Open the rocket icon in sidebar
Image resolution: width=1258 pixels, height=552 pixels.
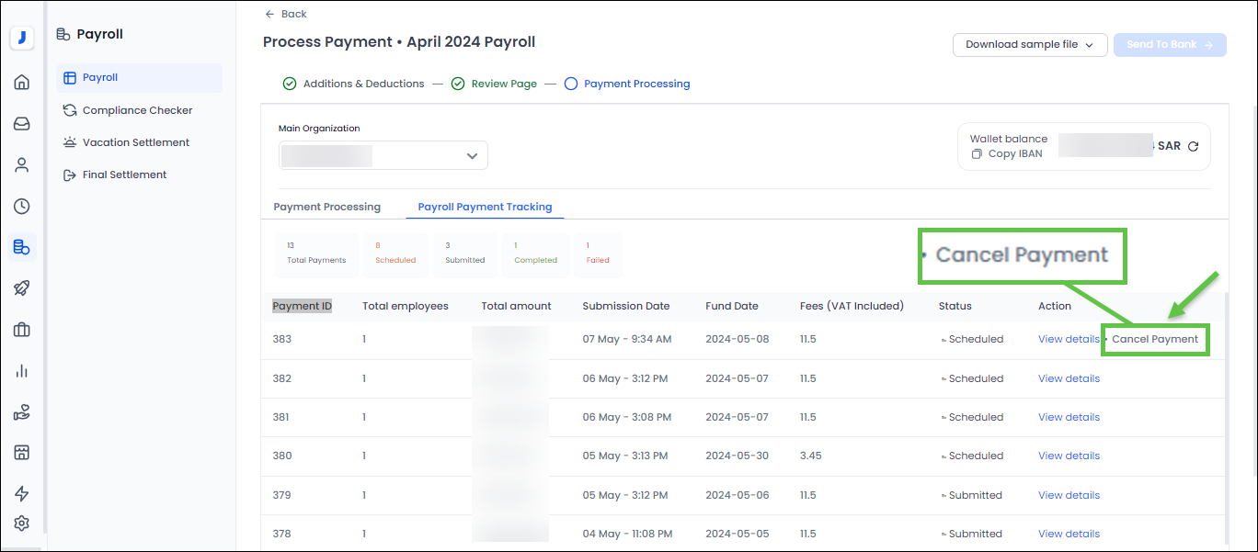(x=22, y=288)
